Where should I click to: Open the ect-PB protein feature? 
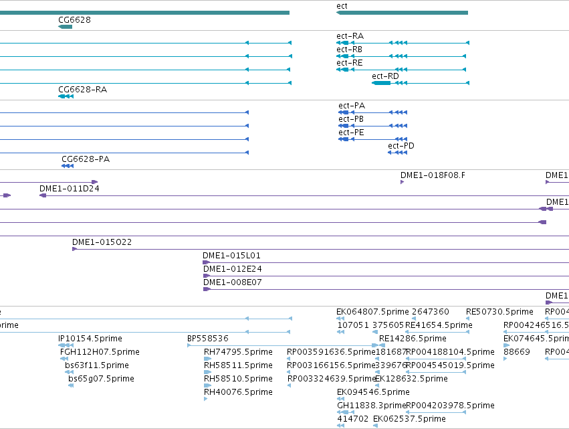(372, 126)
